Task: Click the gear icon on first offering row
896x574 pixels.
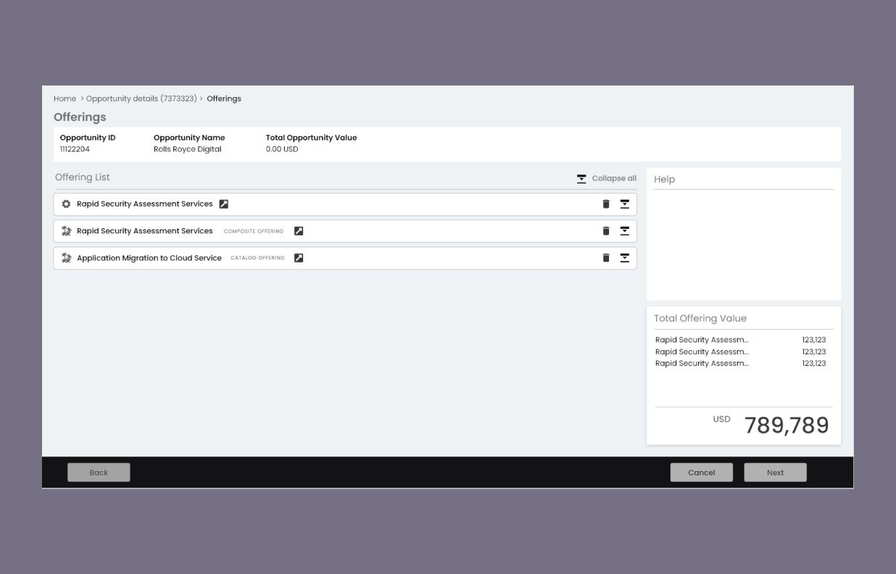Action: [67, 204]
